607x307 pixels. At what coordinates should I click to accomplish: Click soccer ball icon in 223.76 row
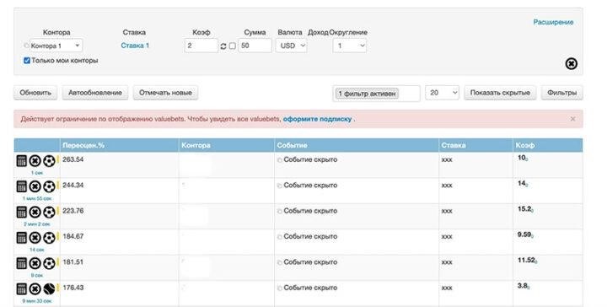[x=49, y=213]
